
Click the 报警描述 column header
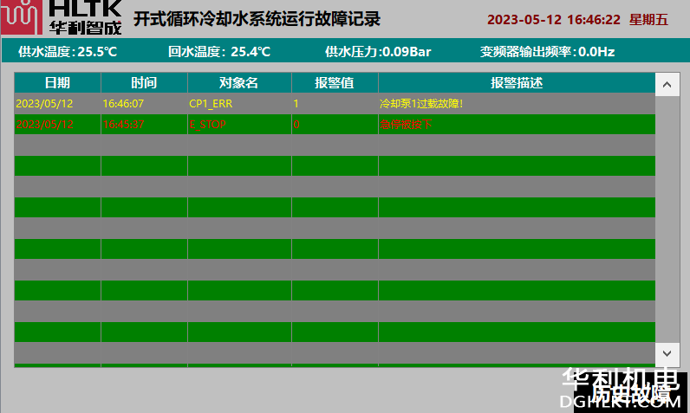pyautogui.click(x=516, y=83)
